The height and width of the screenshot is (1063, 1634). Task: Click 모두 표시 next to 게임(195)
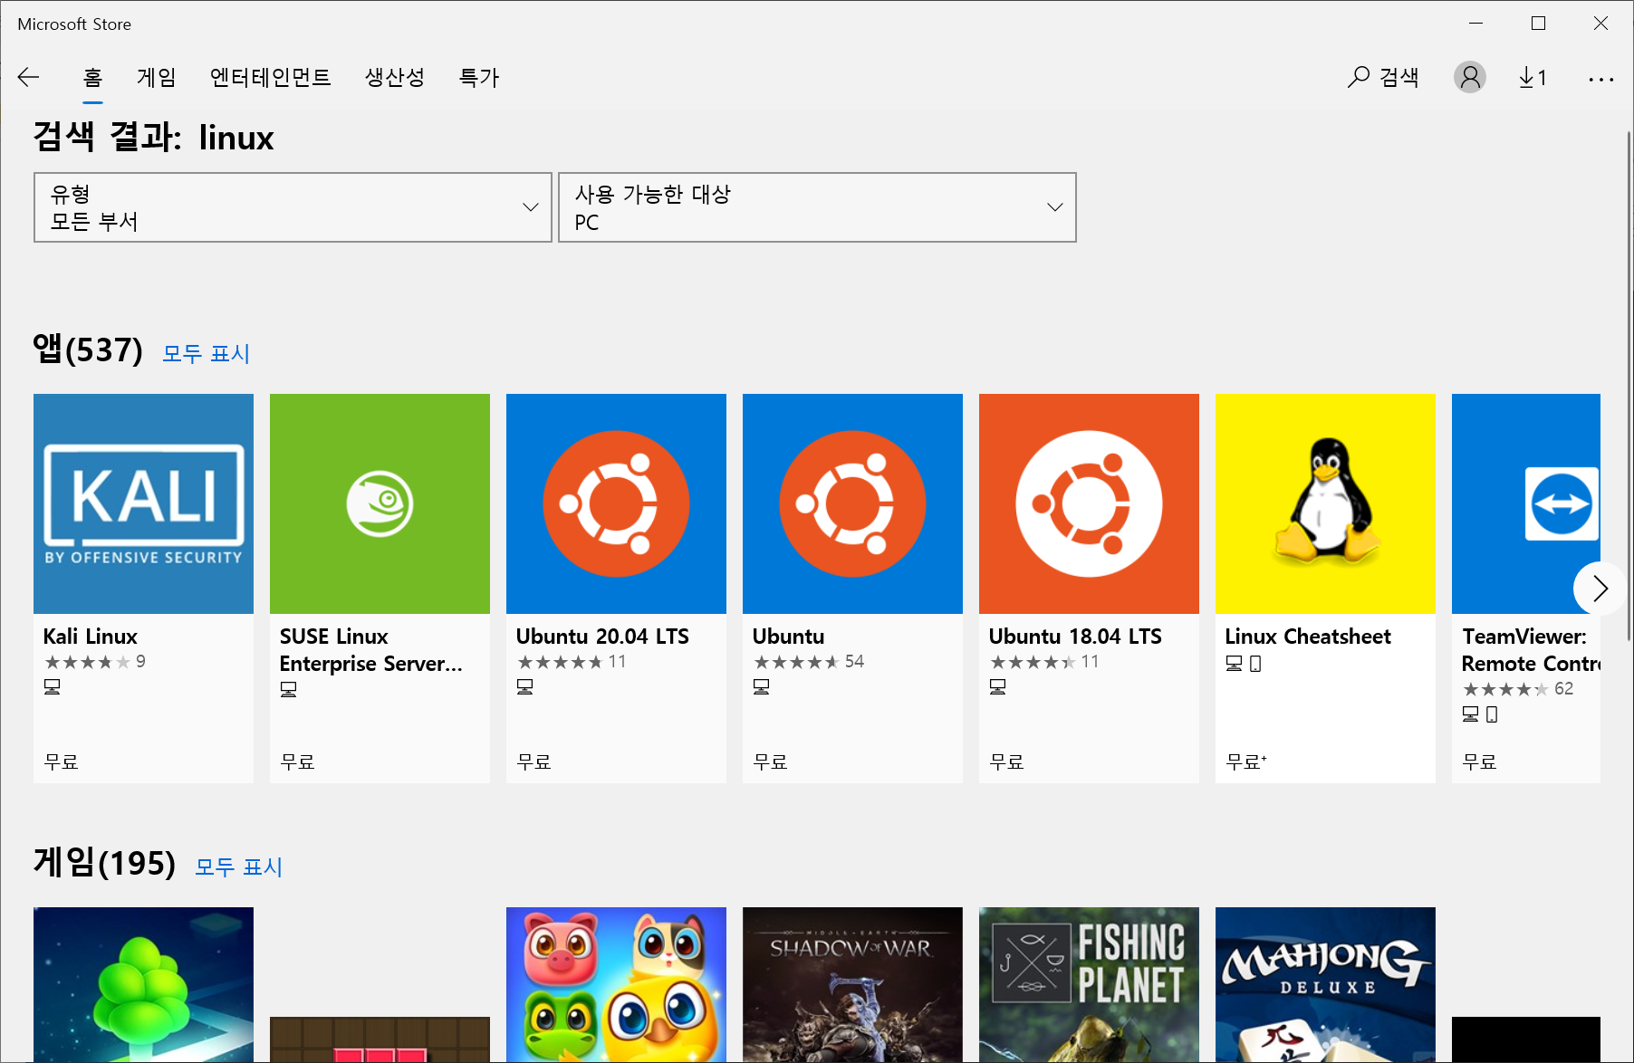239,867
